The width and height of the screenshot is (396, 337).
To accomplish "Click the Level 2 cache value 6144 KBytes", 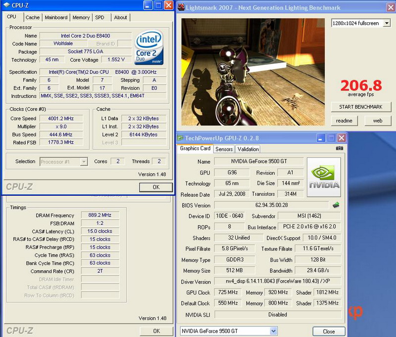I will click(x=144, y=134).
